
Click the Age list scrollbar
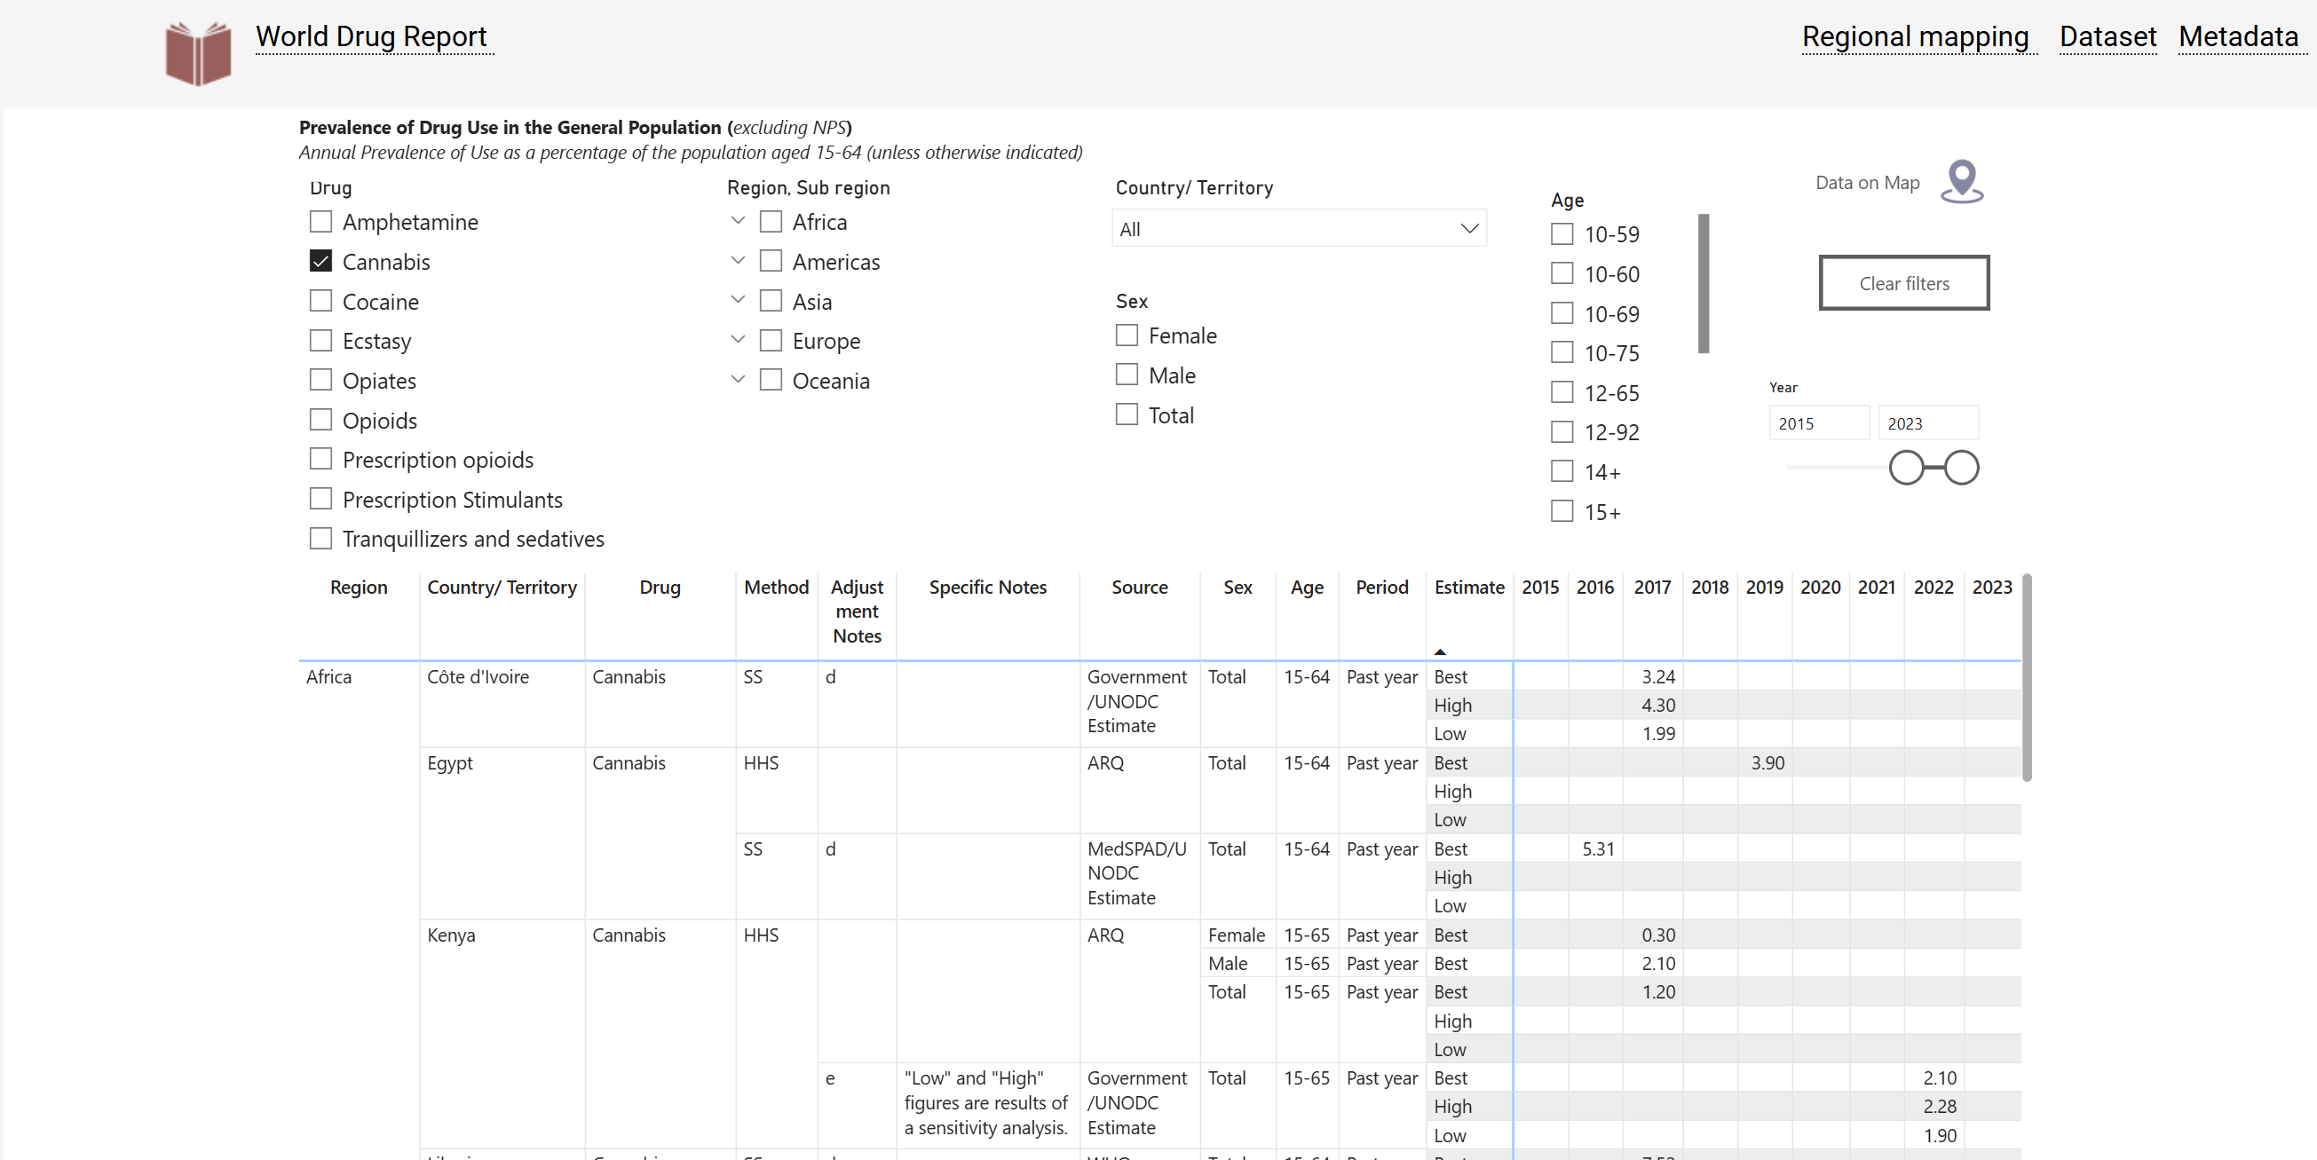click(x=1702, y=283)
